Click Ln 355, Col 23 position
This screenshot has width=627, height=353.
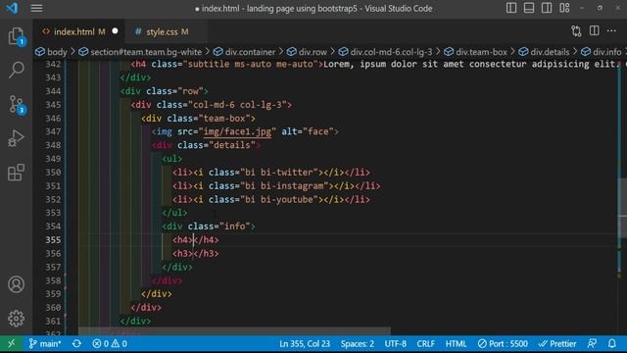pos(305,344)
